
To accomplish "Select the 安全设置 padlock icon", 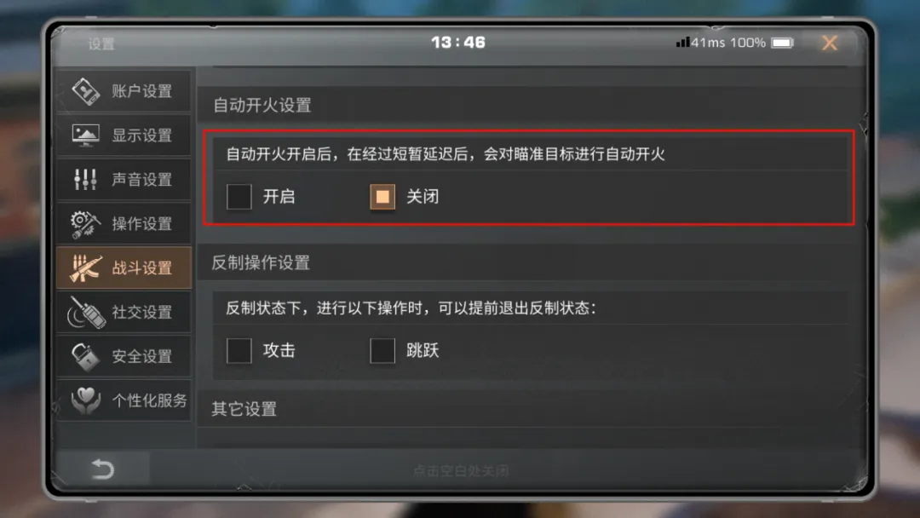I will click(86, 356).
